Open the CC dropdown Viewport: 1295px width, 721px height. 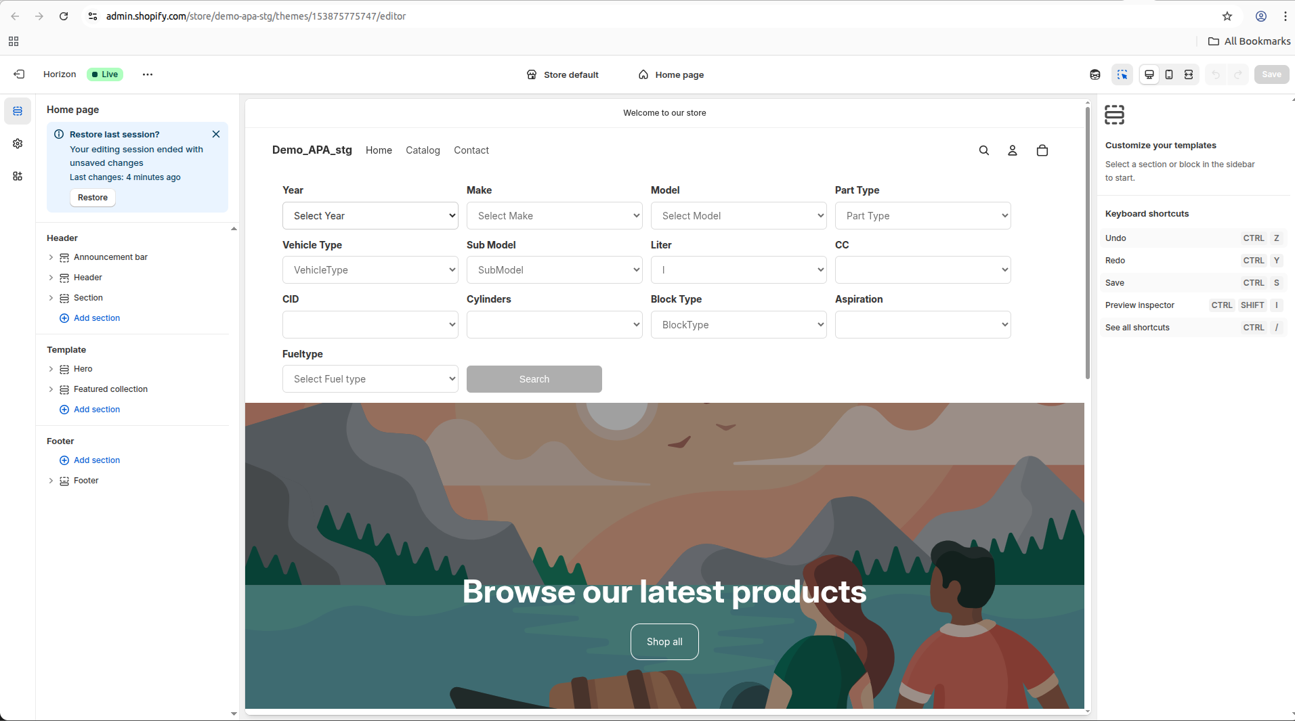point(923,270)
